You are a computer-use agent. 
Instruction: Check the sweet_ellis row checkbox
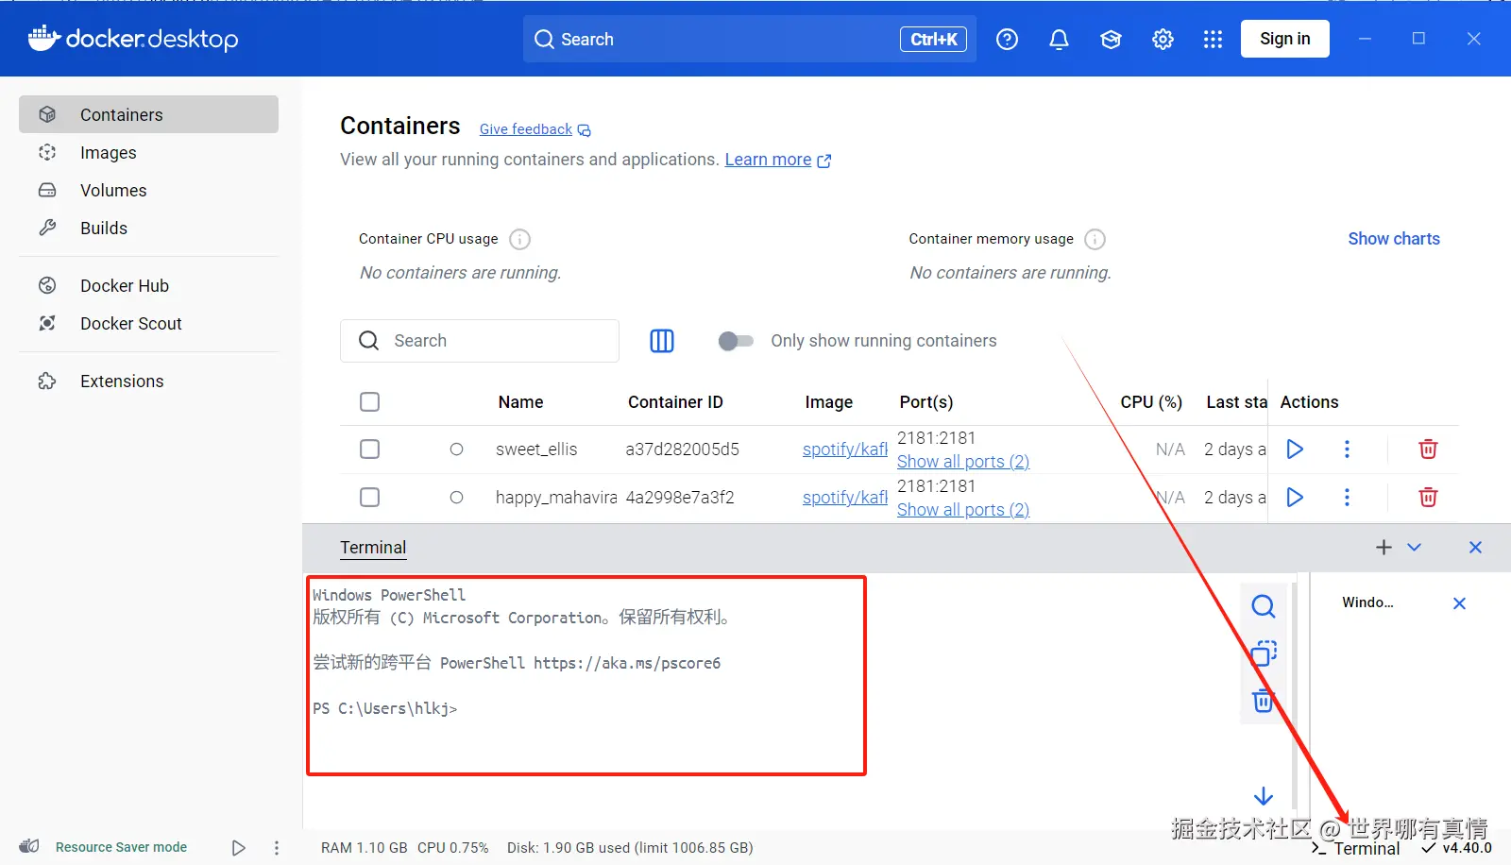click(370, 449)
